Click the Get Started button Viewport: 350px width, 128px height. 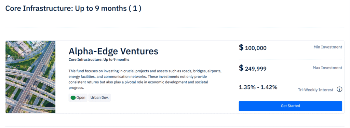pos(291,106)
